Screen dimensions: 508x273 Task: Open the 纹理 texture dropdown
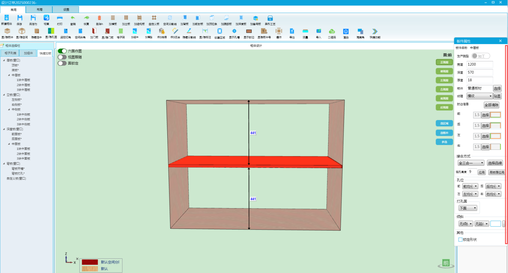(x=479, y=96)
